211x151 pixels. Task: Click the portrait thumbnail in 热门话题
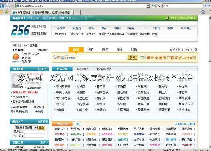coord(16,81)
